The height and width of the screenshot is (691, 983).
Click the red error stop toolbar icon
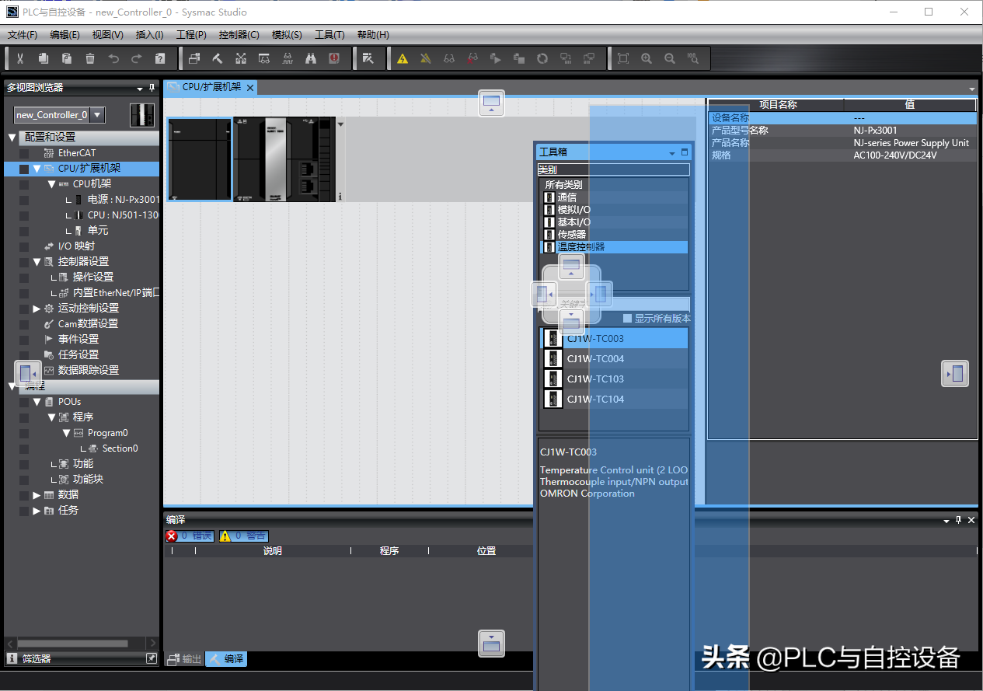pyautogui.click(x=334, y=58)
